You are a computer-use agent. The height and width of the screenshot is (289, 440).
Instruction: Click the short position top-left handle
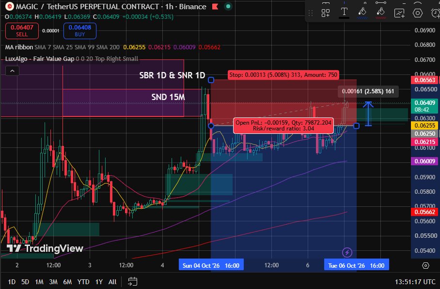pos(211,80)
